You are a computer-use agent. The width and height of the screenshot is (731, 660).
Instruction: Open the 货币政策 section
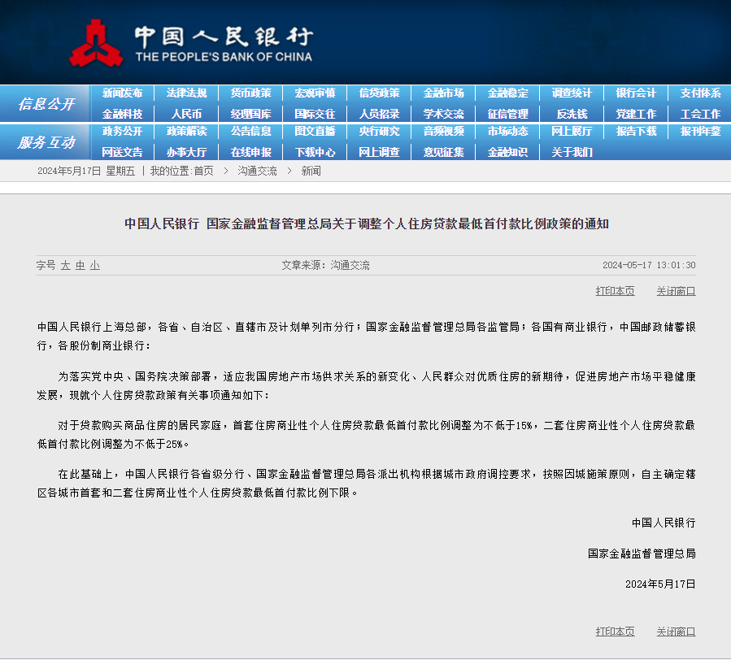click(x=250, y=93)
